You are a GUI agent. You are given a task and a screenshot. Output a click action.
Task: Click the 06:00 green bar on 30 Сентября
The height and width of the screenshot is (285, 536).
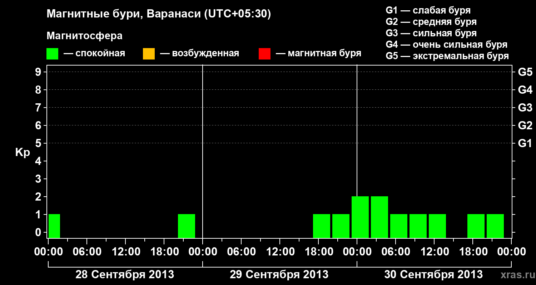399,226
